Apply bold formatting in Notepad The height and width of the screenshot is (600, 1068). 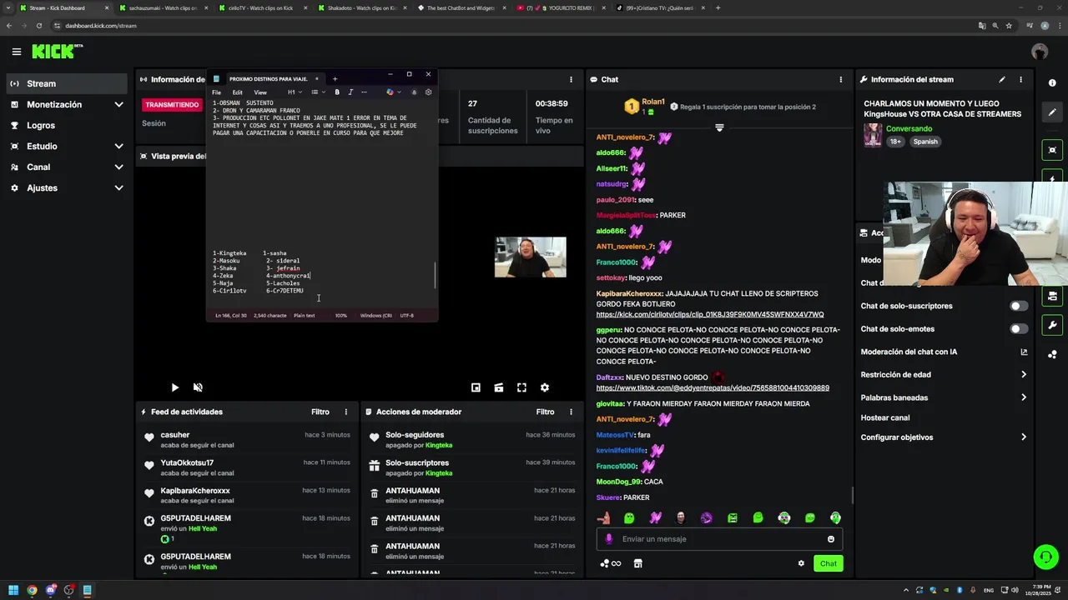(x=337, y=92)
